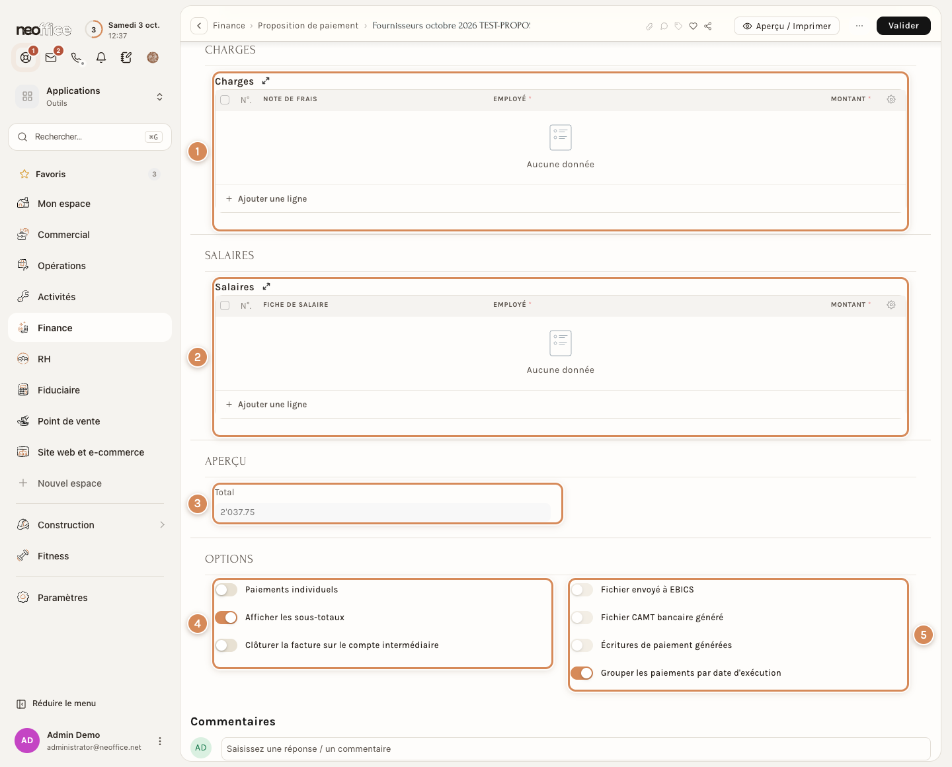
Task: Expand the Construction menu chevron
Action: tap(162, 525)
